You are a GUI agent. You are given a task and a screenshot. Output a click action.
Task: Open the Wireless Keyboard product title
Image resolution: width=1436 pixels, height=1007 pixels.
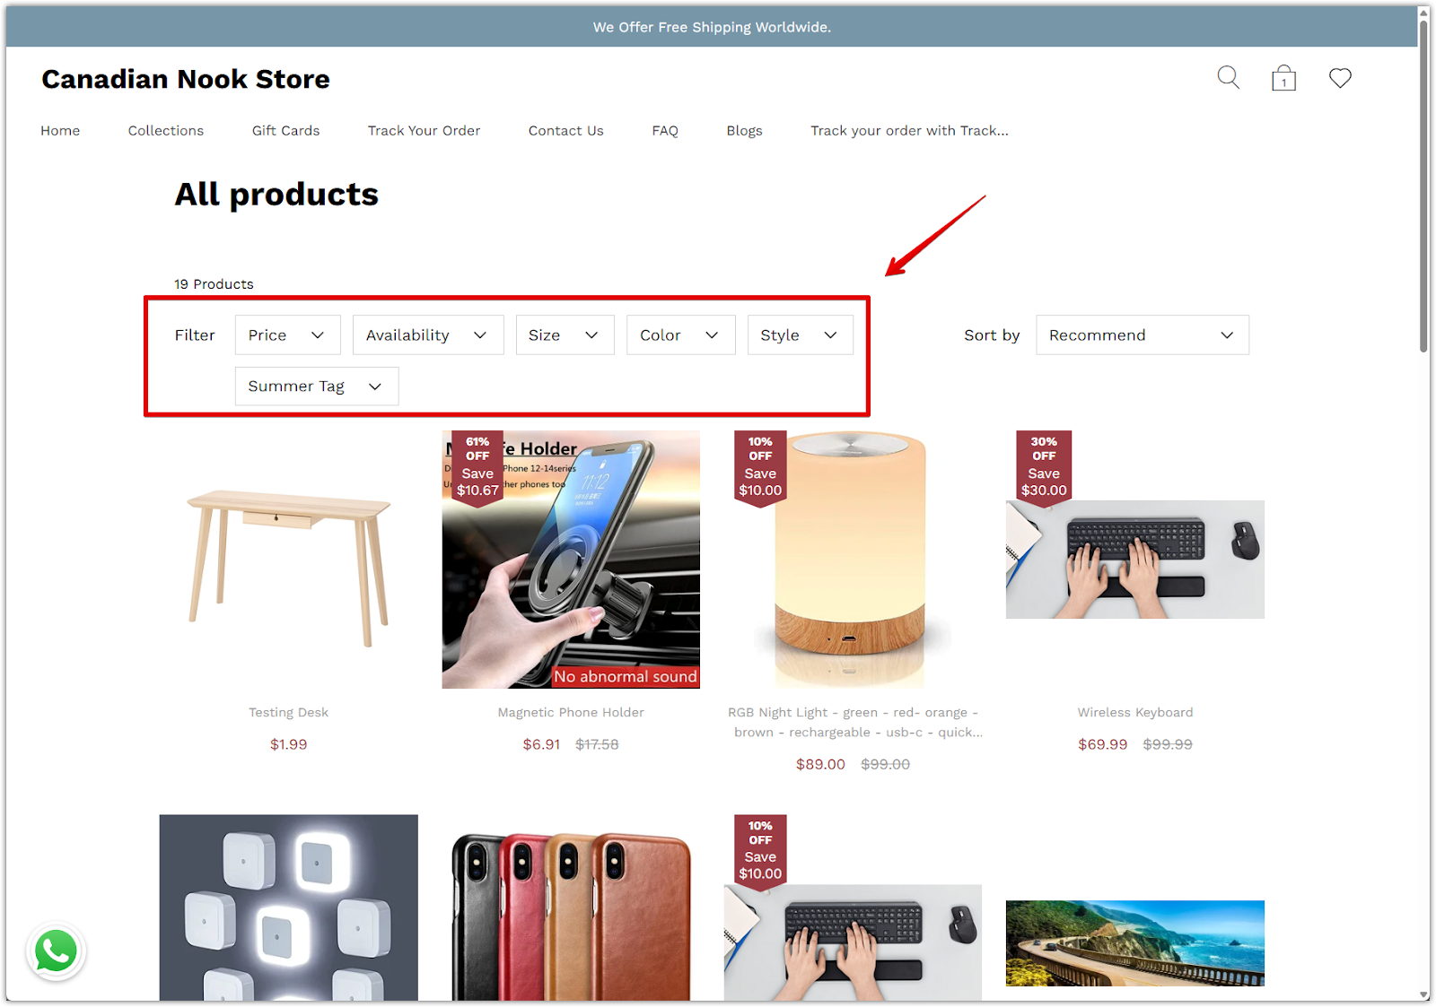1135,712
